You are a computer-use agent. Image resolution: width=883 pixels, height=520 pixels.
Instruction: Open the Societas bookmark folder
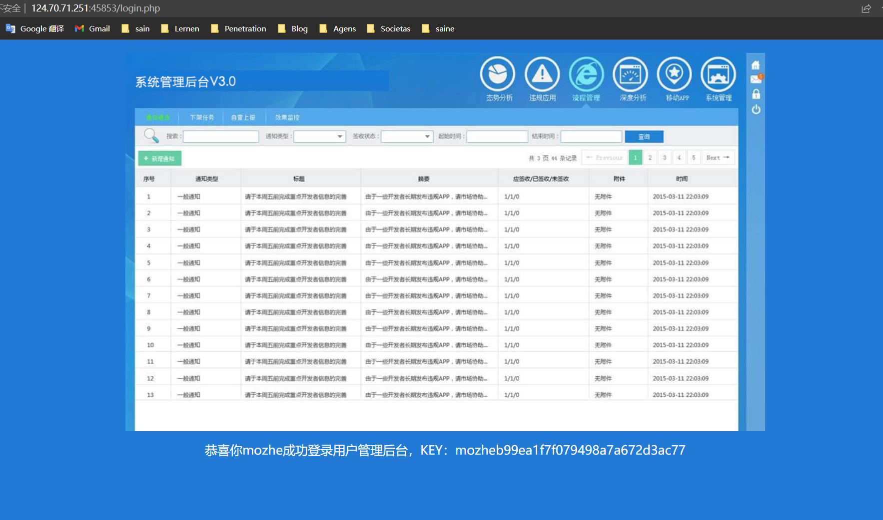(x=389, y=28)
